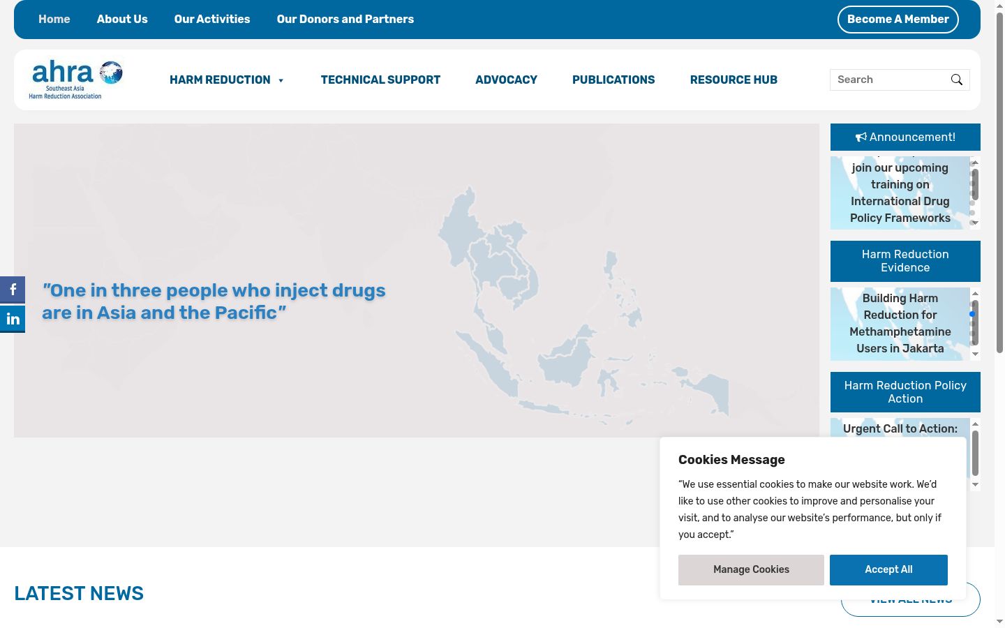Click the up arrow in Announcement panel scrollbar

click(x=975, y=163)
